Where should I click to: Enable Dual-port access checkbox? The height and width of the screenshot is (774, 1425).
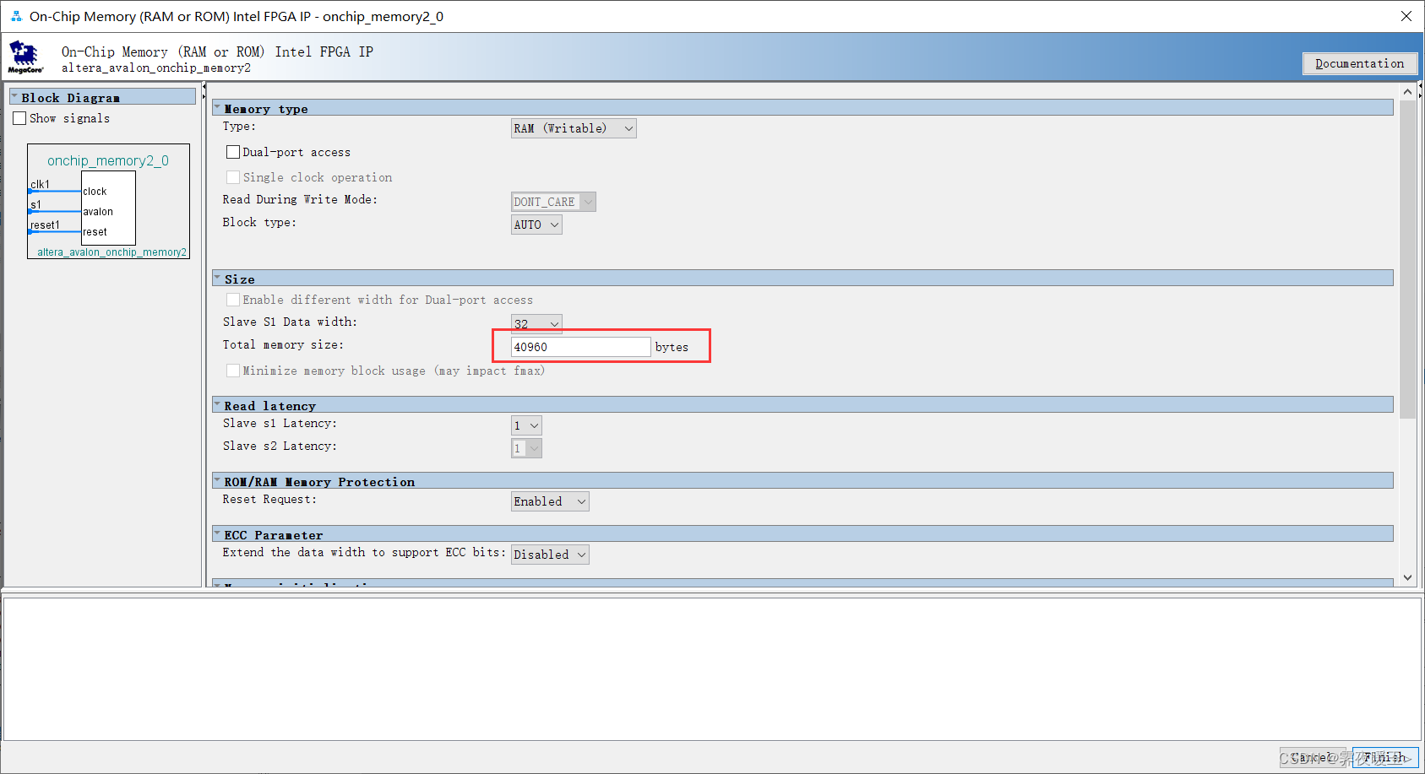pyautogui.click(x=233, y=153)
